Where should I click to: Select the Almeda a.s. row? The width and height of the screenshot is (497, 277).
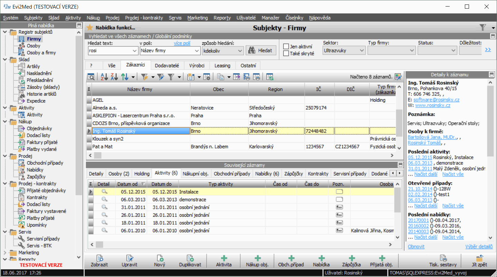coord(241,108)
